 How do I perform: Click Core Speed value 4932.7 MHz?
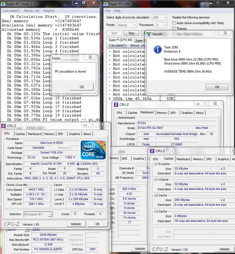[x=36, y=190]
